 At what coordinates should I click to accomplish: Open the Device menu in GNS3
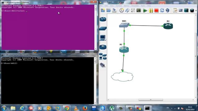(x=127, y=6)
